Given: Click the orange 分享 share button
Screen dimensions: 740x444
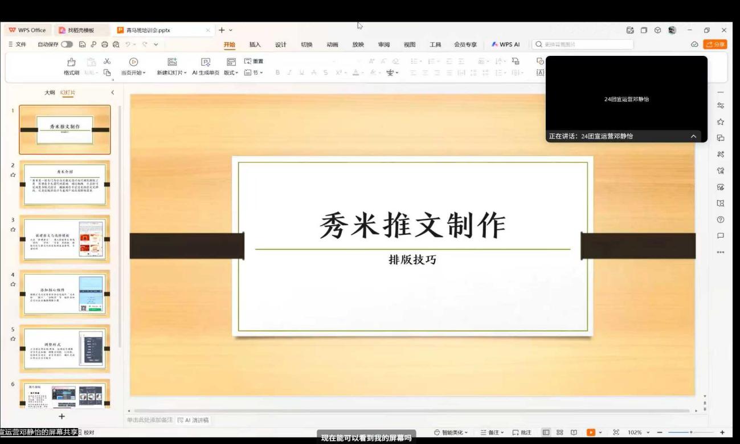Looking at the screenshot, I should (x=715, y=44).
